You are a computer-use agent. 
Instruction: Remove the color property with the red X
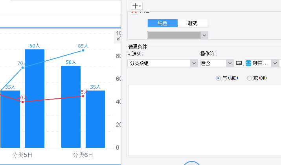click(x=134, y=12)
